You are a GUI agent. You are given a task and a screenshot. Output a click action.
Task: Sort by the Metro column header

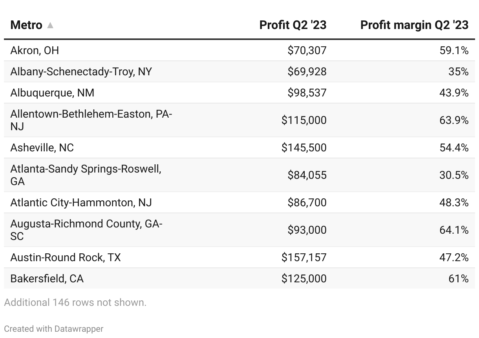click(x=26, y=25)
